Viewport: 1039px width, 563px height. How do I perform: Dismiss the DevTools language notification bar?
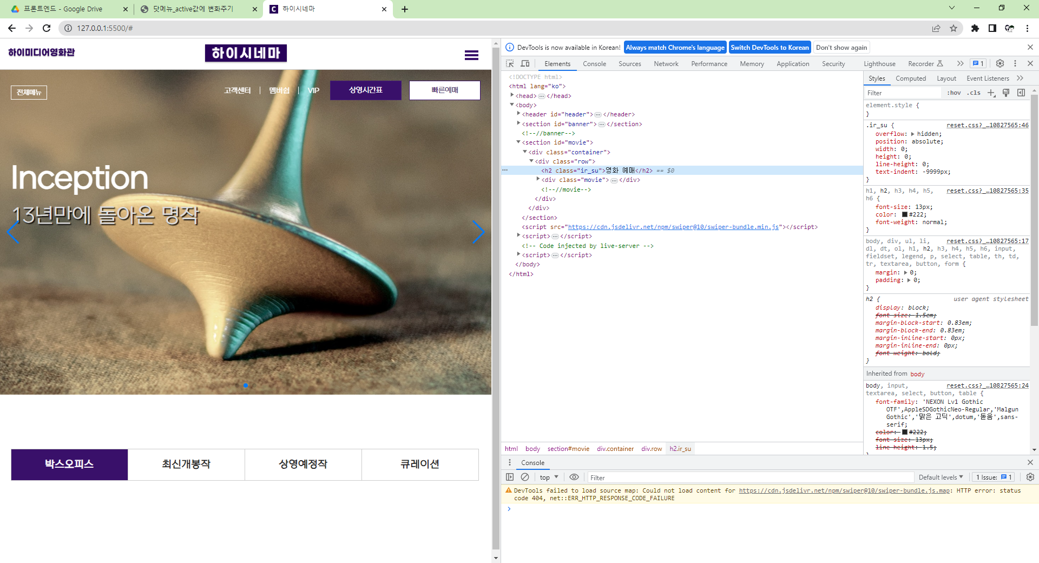pyautogui.click(x=1030, y=47)
